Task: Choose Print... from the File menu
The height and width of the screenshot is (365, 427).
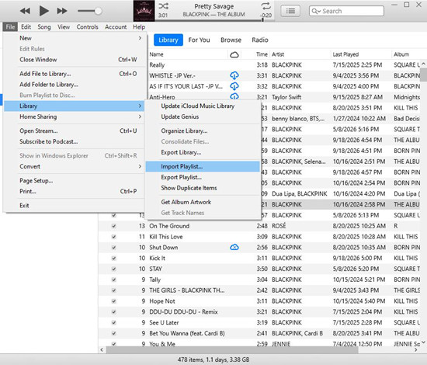Action: tap(74, 191)
